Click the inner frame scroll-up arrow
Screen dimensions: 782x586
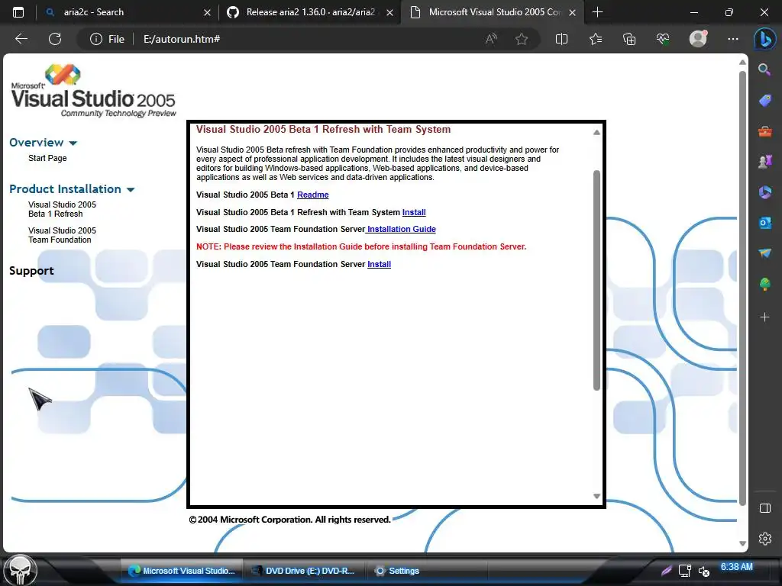596,133
